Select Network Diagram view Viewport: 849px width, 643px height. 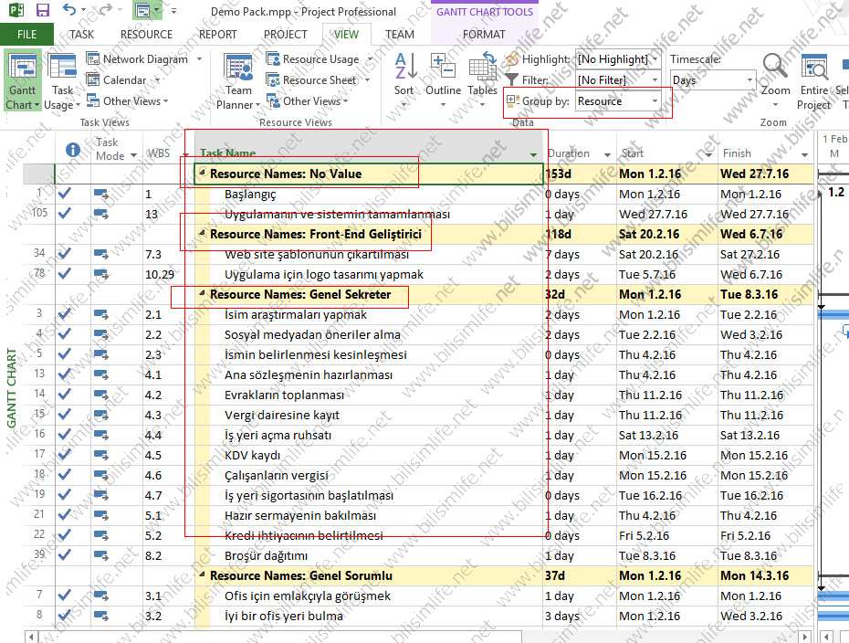pos(144,59)
